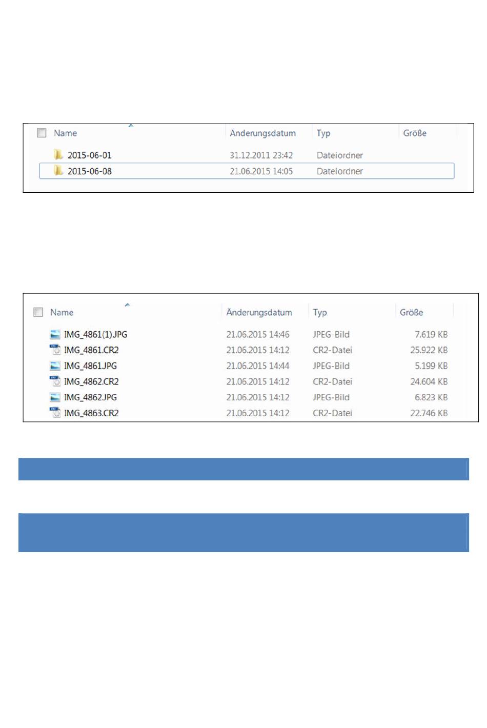
Task: Click date 31.12.2011 23:42
Action: pos(261,155)
